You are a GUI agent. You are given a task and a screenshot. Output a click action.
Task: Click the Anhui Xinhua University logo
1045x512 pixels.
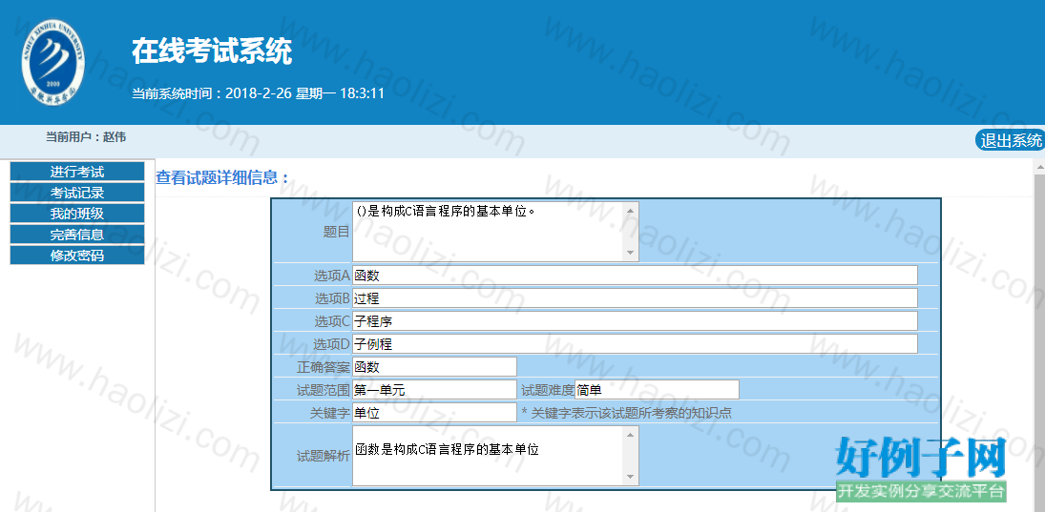[x=54, y=65]
